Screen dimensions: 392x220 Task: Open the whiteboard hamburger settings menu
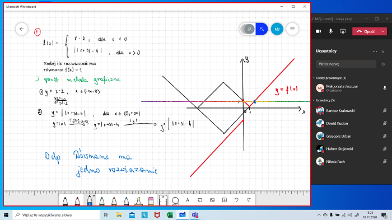[x=292, y=29]
